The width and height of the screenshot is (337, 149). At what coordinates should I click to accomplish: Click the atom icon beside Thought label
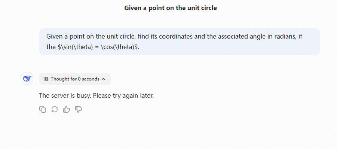46,79
